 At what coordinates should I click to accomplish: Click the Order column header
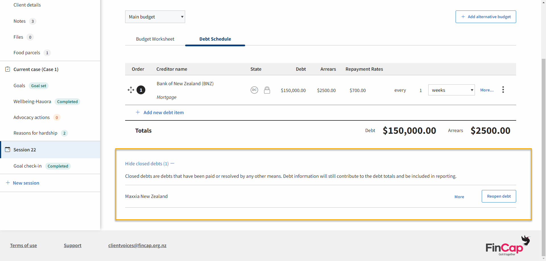(x=138, y=69)
